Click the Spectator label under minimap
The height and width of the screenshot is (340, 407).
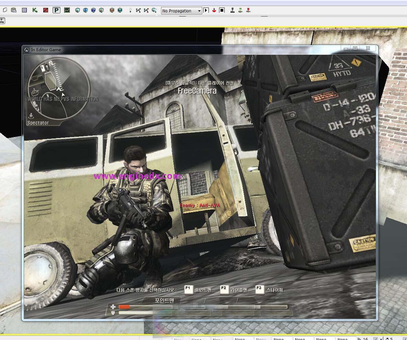pos(38,123)
